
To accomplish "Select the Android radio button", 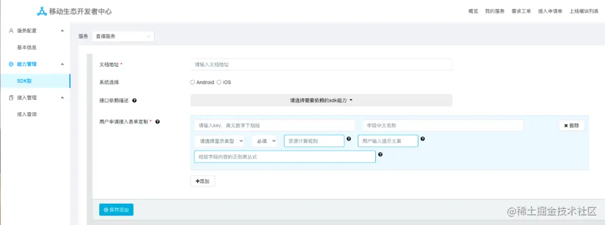I will pyautogui.click(x=193, y=82).
